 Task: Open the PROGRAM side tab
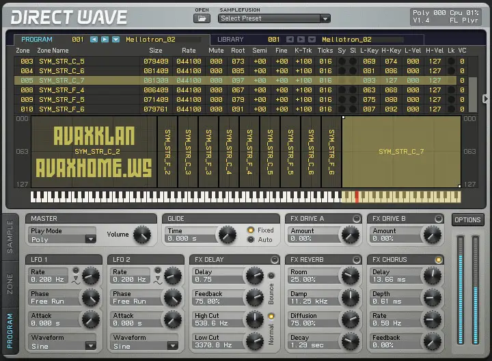[x=10, y=331]
